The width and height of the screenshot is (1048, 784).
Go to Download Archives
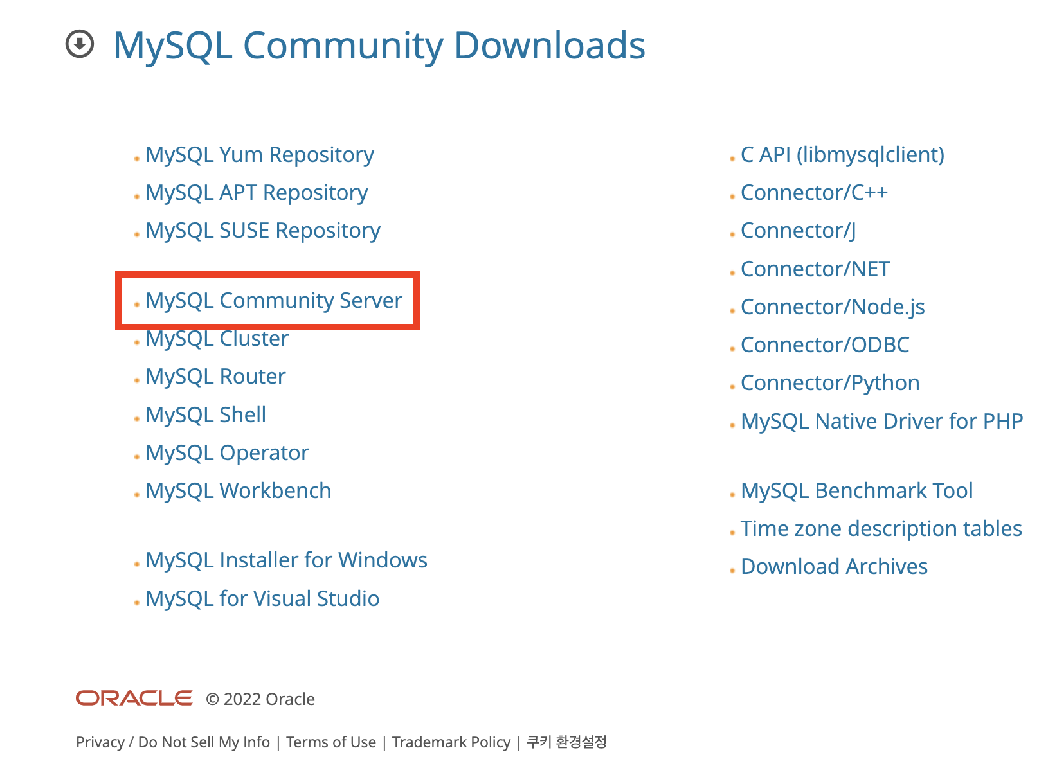pyautogui.click(x=834, y=567)
